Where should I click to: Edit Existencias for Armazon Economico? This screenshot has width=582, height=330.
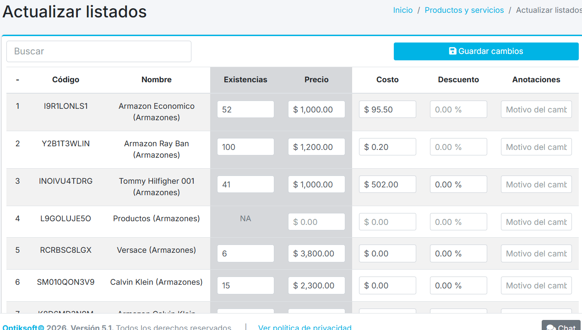[245, 110]
